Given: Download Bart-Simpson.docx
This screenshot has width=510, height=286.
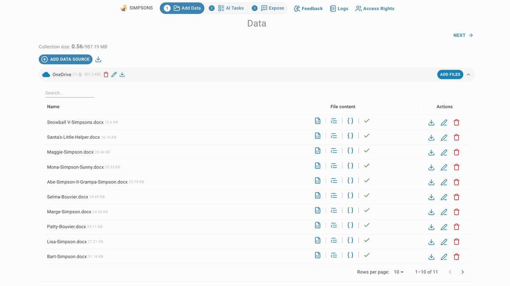Looking at the screenshot, I should pos(431,257).
